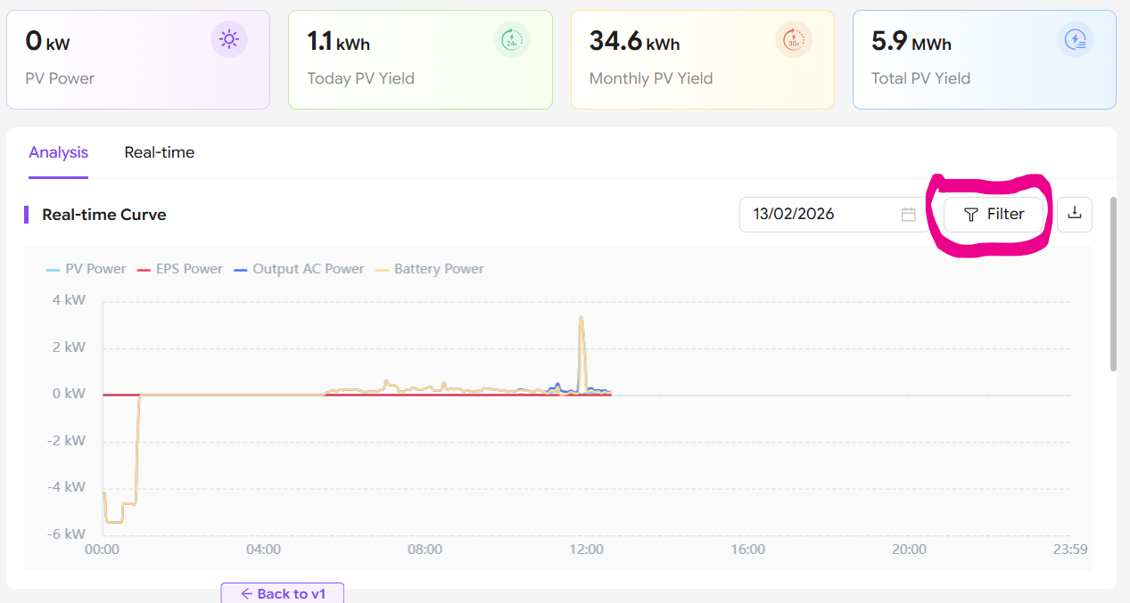Screen dimensions: 1130x603
Task: Click the sun icon on PV Power card
Action: (x=229, y=40)
